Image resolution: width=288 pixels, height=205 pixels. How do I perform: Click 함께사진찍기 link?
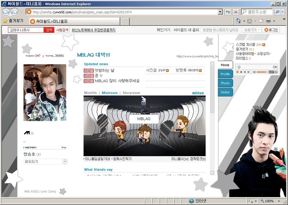pyautogui.click(x=122, y=159)
